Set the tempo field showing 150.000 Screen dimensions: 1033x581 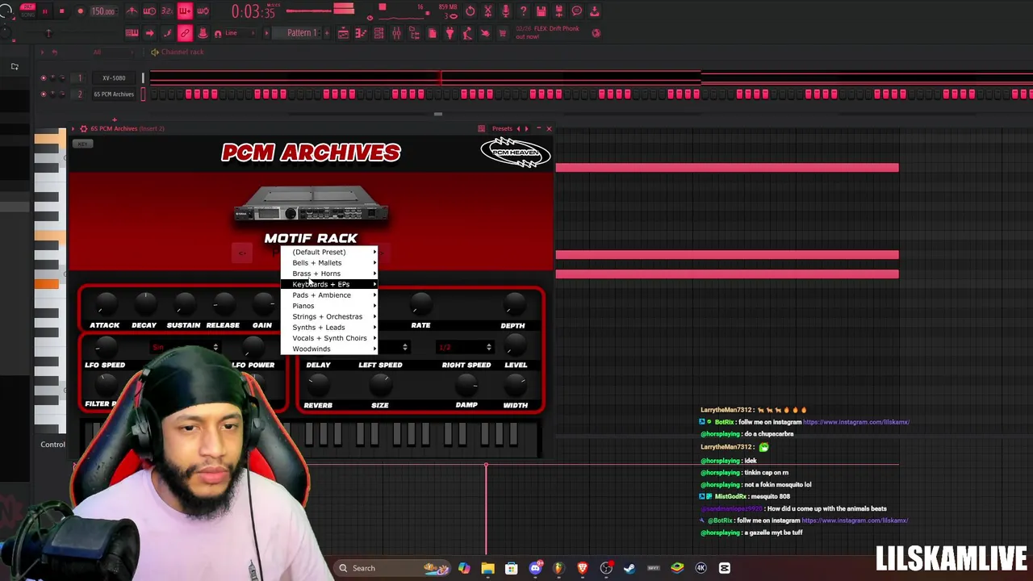coord(103,11)
